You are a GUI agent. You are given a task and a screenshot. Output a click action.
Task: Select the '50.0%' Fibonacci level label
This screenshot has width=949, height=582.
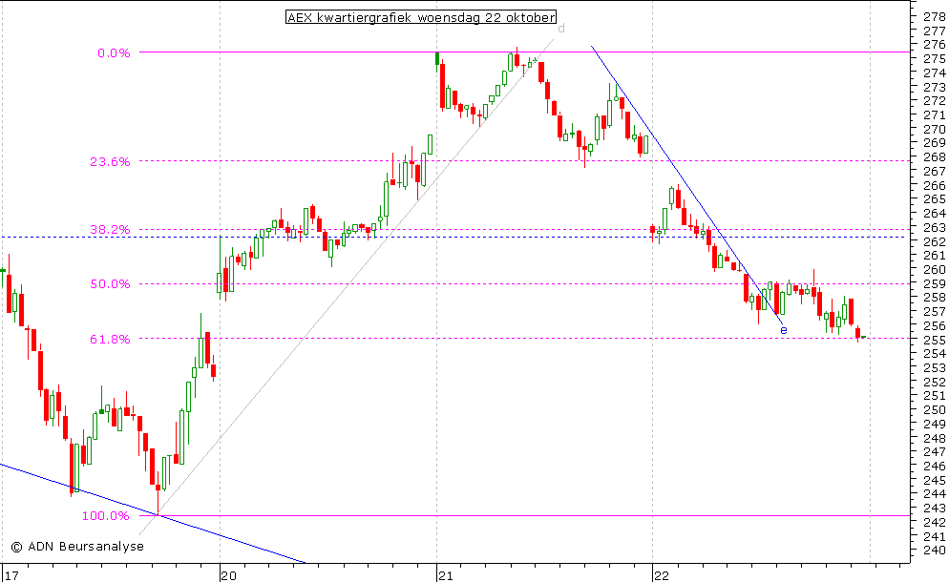(110, 283)
